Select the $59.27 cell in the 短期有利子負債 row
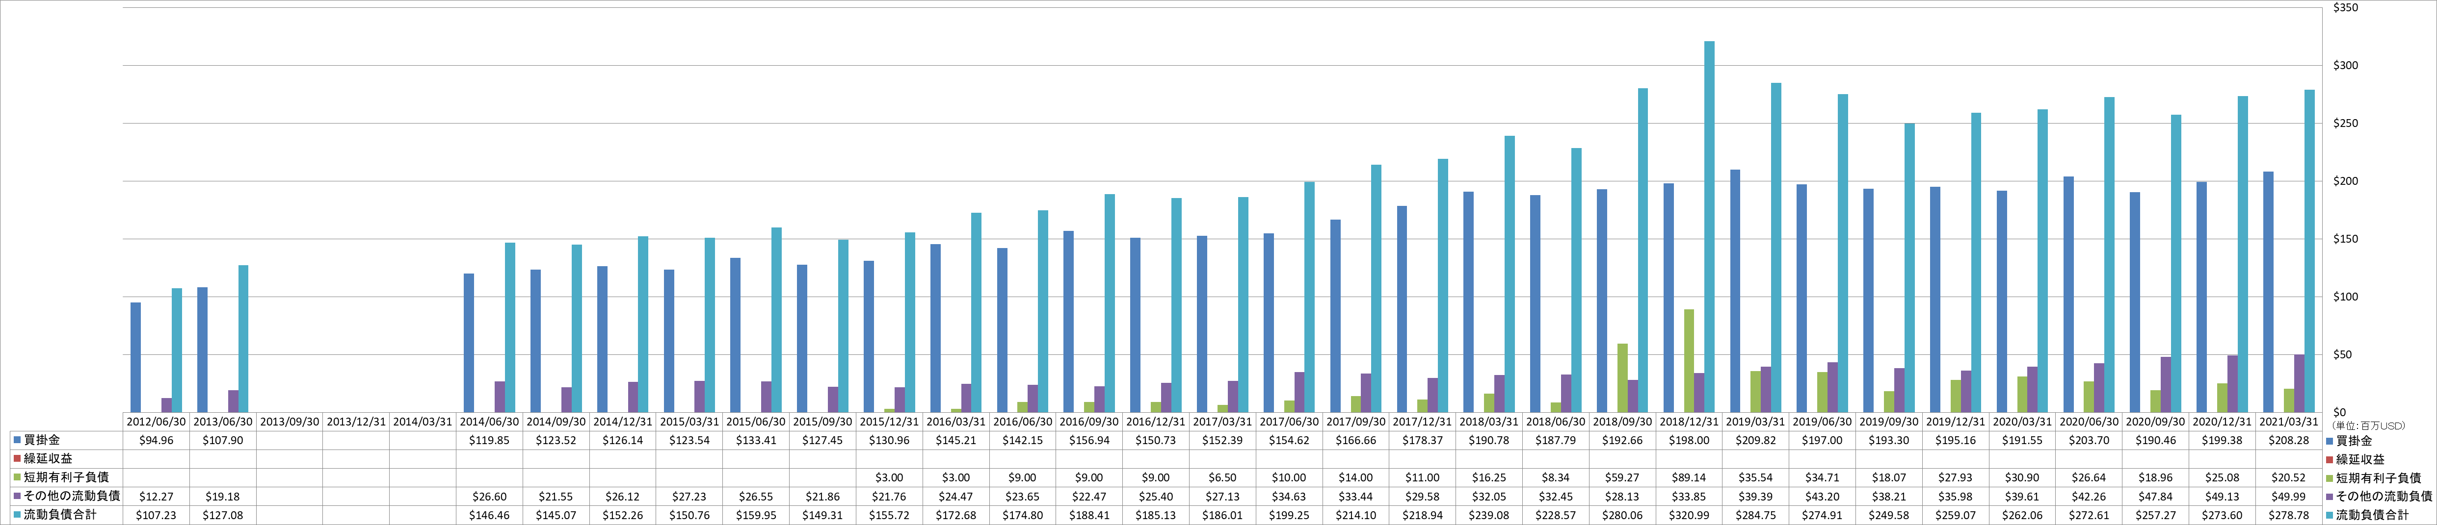The image size is (2437, 525). coord(1621,478)
